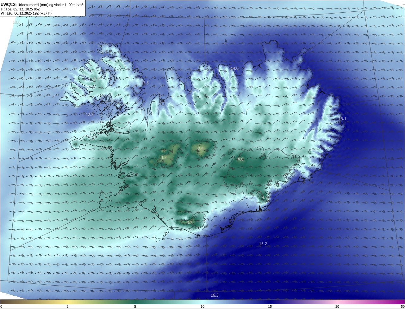The image size is (405, 309).
Task: Click the 12.8 value label in Breiðafjörður bay
Action: 90,114
